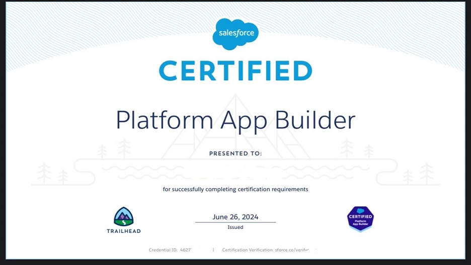Click the TRAILHEAD wordmark text
471x265 pixels.
(x=124, y=231)
